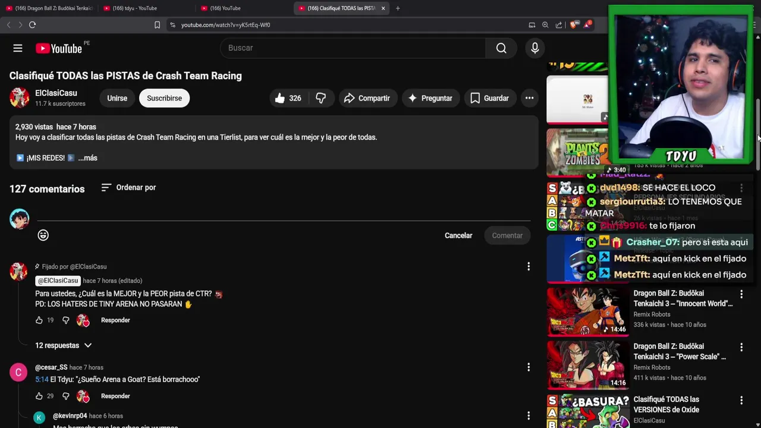Click the cast media icon in address bar

(x=532, y=25)
